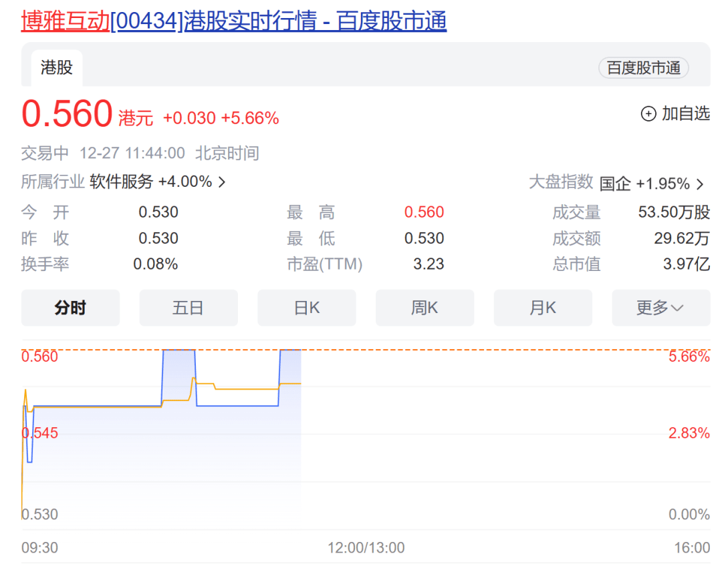Click the 0.545 chart axis label
The width and height of the screenshot is (722, 566).
(x=40, y=433)
